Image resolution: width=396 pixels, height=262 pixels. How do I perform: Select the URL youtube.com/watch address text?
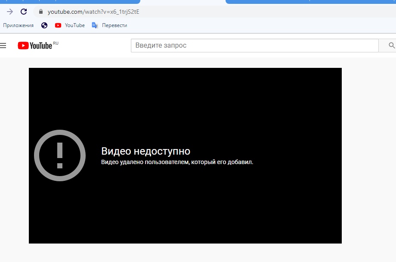pyautogui.click(x=93, y=12)
